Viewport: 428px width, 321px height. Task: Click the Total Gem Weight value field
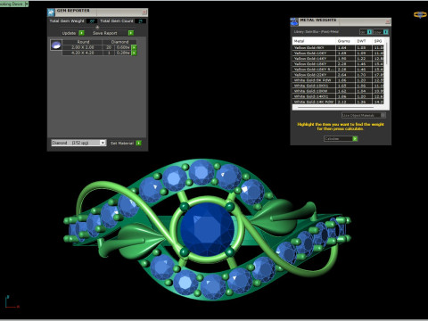92,21
